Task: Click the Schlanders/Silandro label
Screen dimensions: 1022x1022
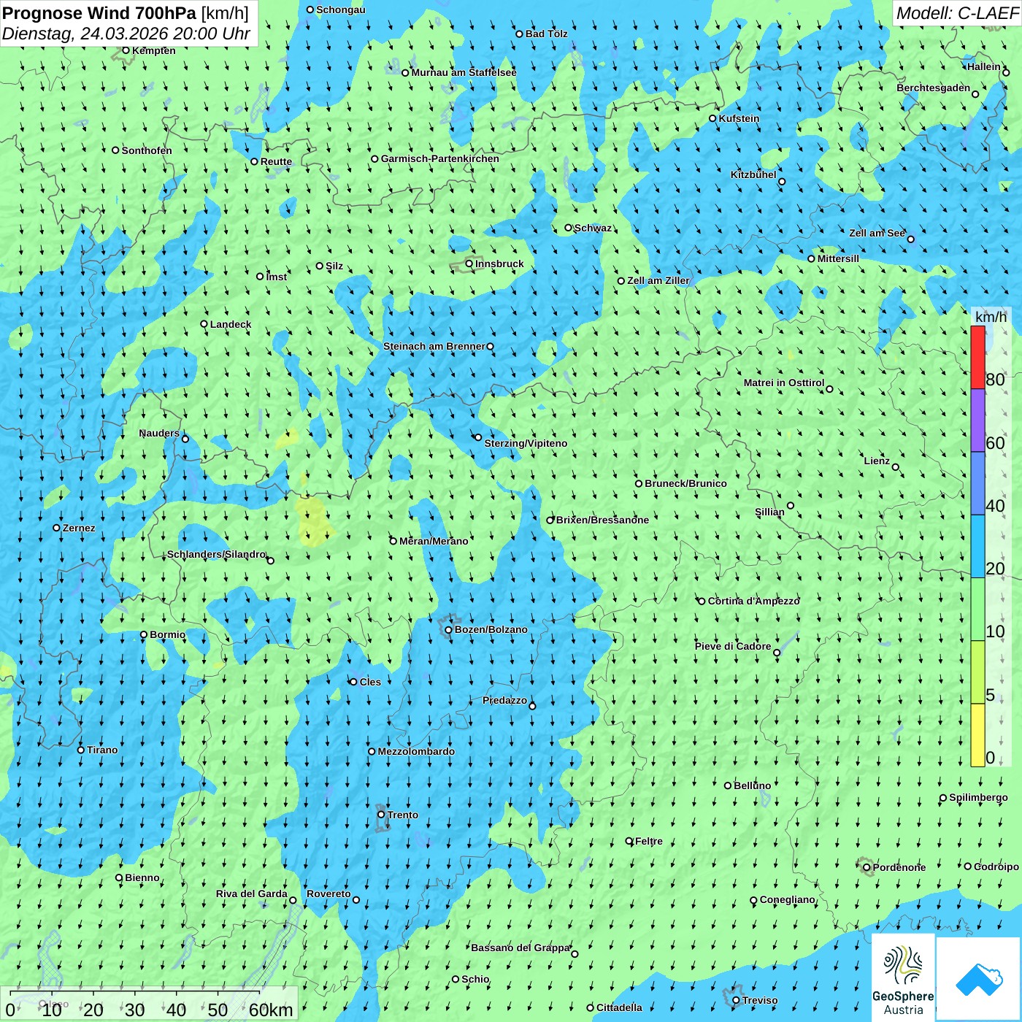Action: click(217, 554)
